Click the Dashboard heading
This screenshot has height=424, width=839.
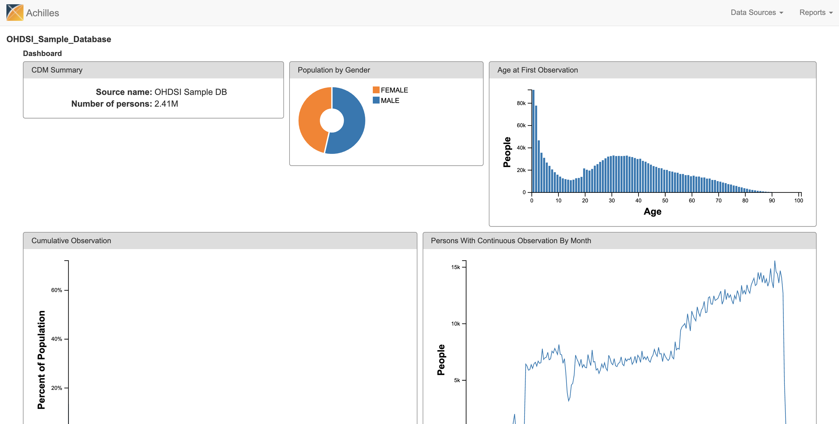42,53
